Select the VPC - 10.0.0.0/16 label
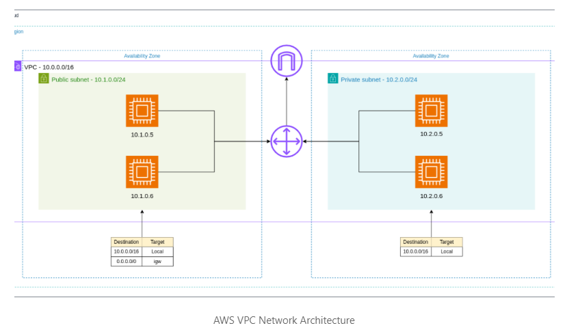 pos(49,67)
